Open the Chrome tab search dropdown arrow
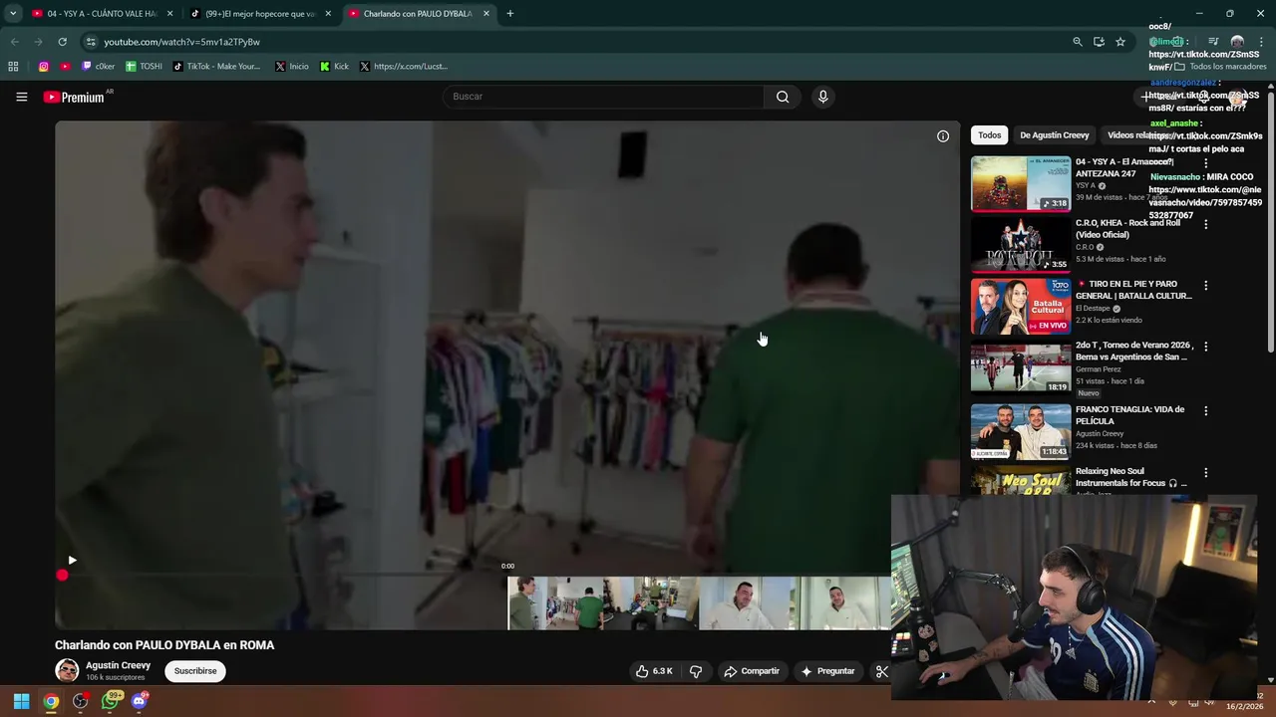Image resolution: width=1276 pixels, height=717 pixels. click(12, 14)
